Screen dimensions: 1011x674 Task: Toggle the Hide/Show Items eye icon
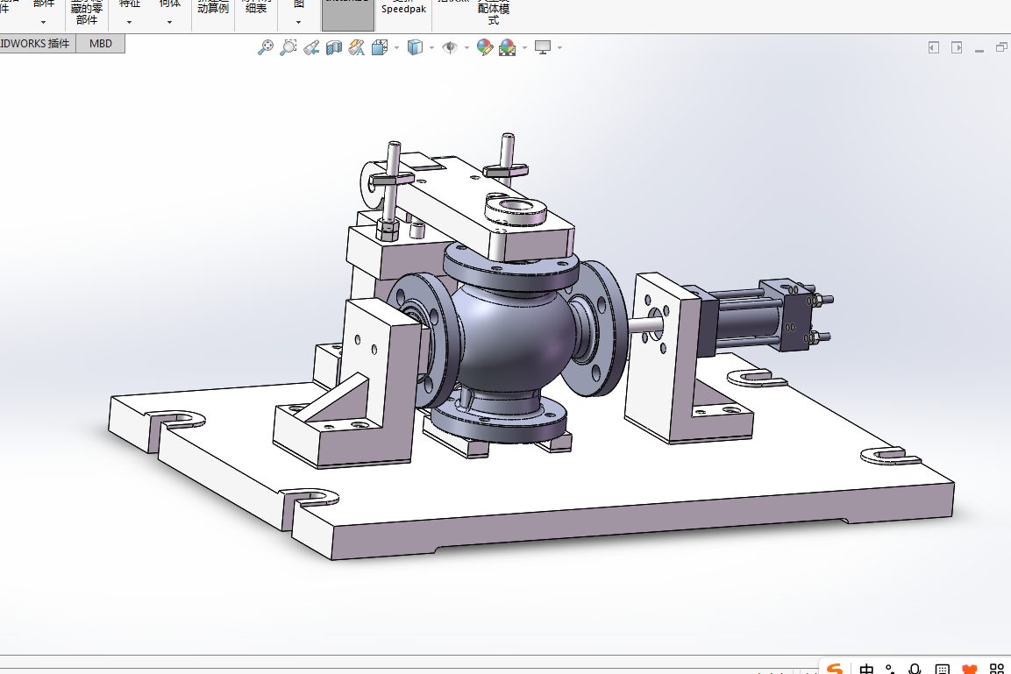click(450, 47)
